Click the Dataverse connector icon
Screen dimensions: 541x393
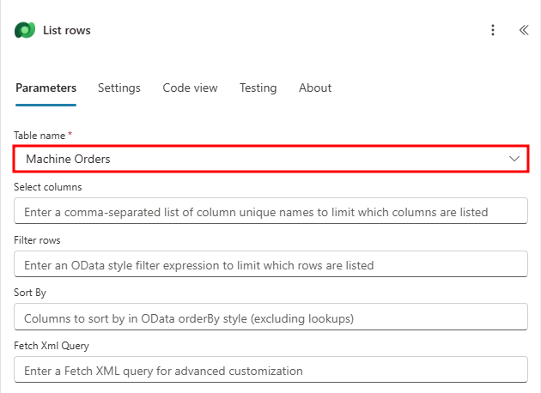(x=23, y=30)
